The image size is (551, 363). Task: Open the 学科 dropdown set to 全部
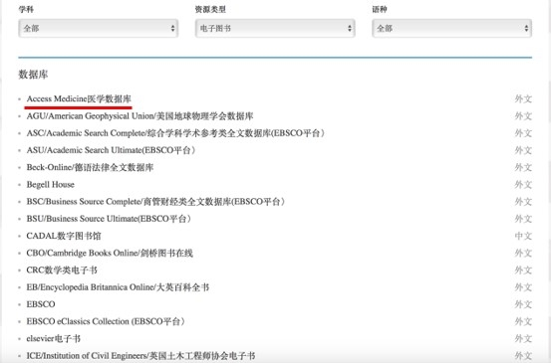98,29
